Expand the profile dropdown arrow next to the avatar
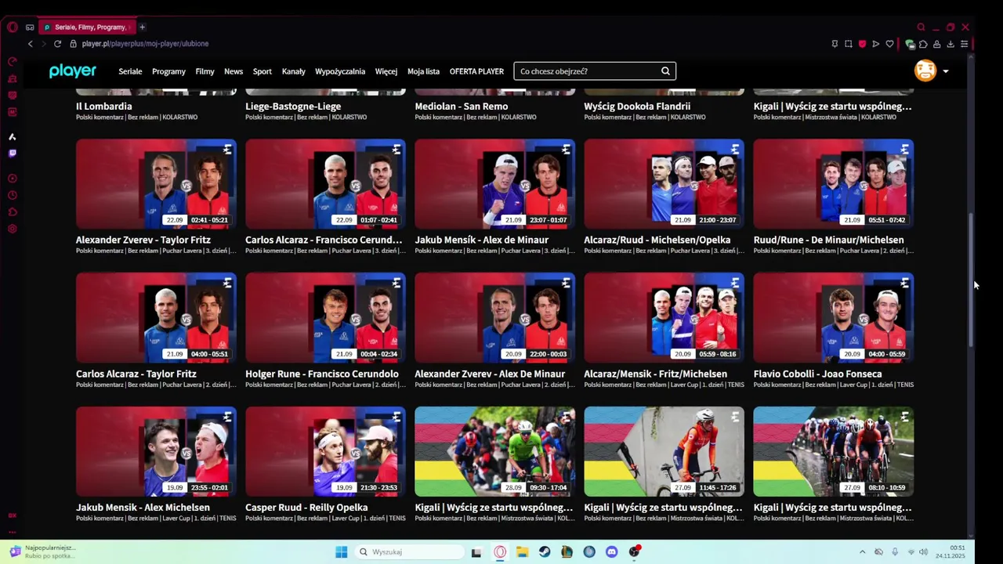The height and width of the screenshot is (564, 1003). [x=946, y=71]
